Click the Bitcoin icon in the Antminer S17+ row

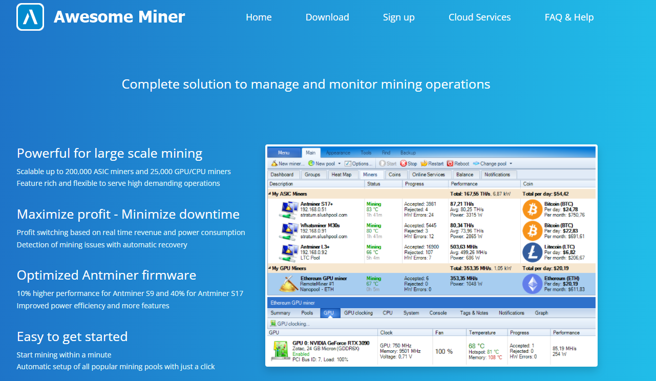(533, 209)
